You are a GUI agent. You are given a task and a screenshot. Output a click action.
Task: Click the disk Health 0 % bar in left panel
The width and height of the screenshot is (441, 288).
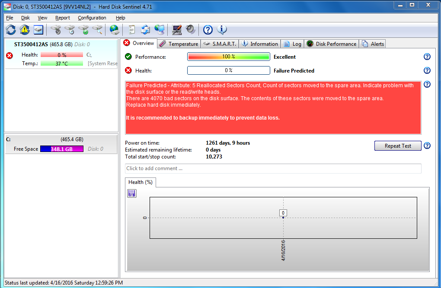pos(62,55)
